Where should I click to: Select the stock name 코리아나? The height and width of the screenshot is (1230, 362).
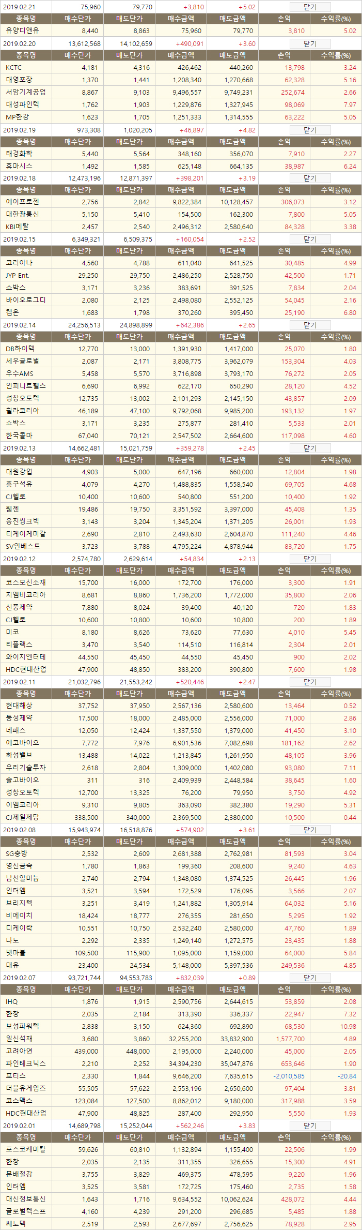[x=19, y=263]
